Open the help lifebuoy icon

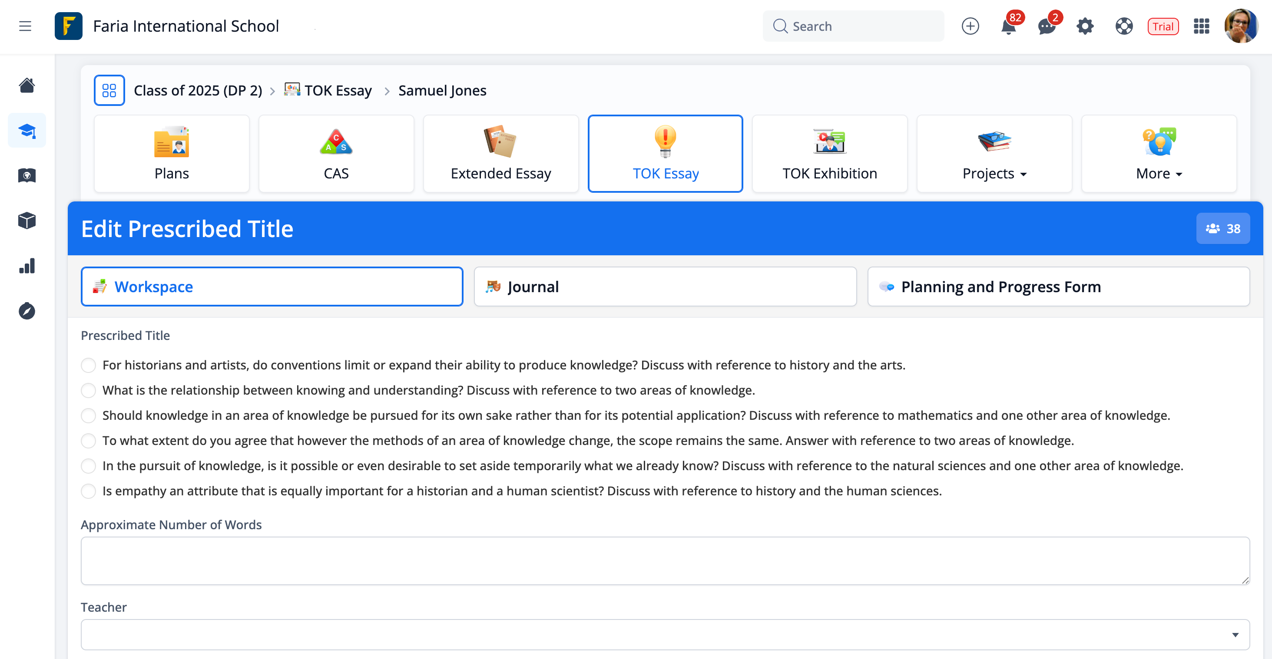(x=1123, y=26)
